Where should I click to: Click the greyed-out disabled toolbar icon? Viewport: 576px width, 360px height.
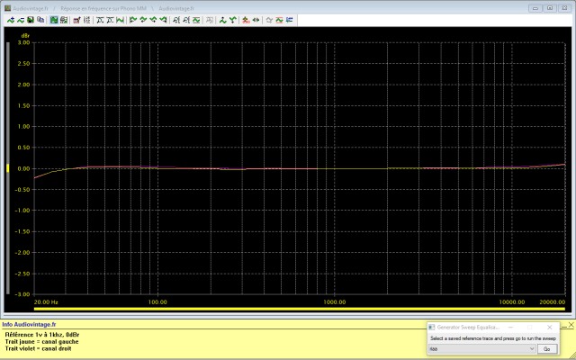tap(210, 20)
